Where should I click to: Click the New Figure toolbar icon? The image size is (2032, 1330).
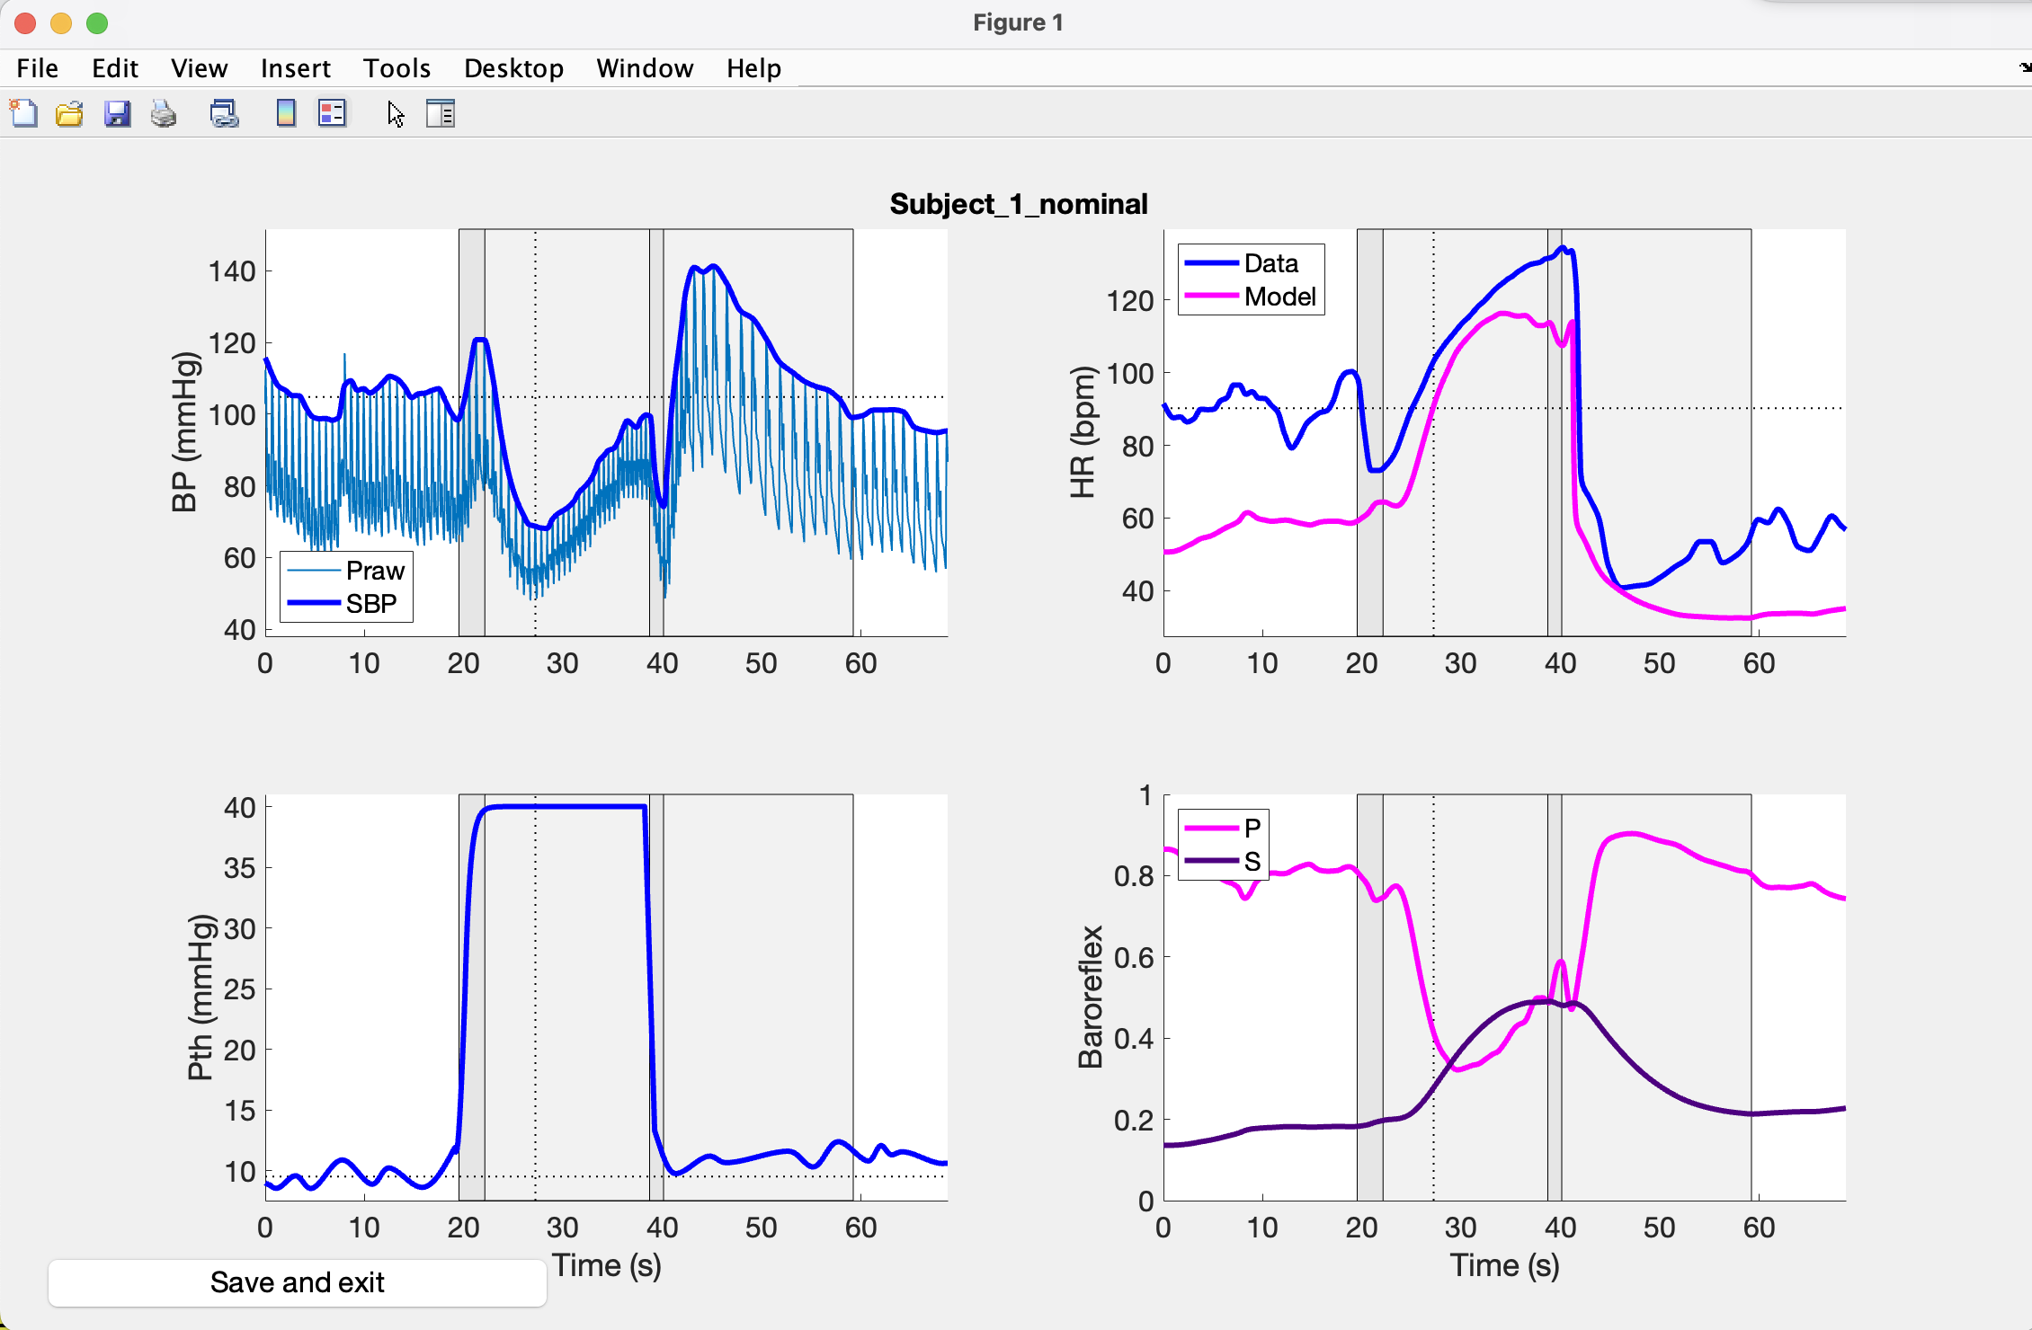pyautogui.click(x=24, y=114)
